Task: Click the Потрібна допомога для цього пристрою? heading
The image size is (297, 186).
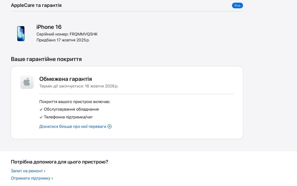Action: 59,162
